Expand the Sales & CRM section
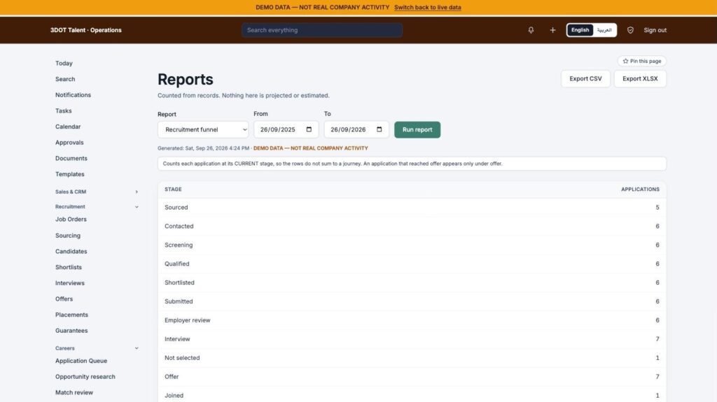717x402 pixels. (97, 192)
